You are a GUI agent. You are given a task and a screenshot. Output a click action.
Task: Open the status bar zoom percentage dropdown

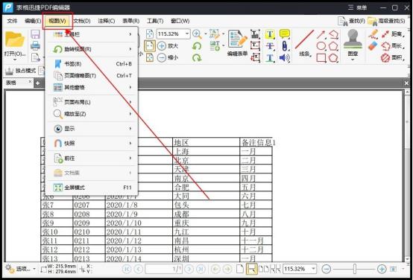click(313, 269)
